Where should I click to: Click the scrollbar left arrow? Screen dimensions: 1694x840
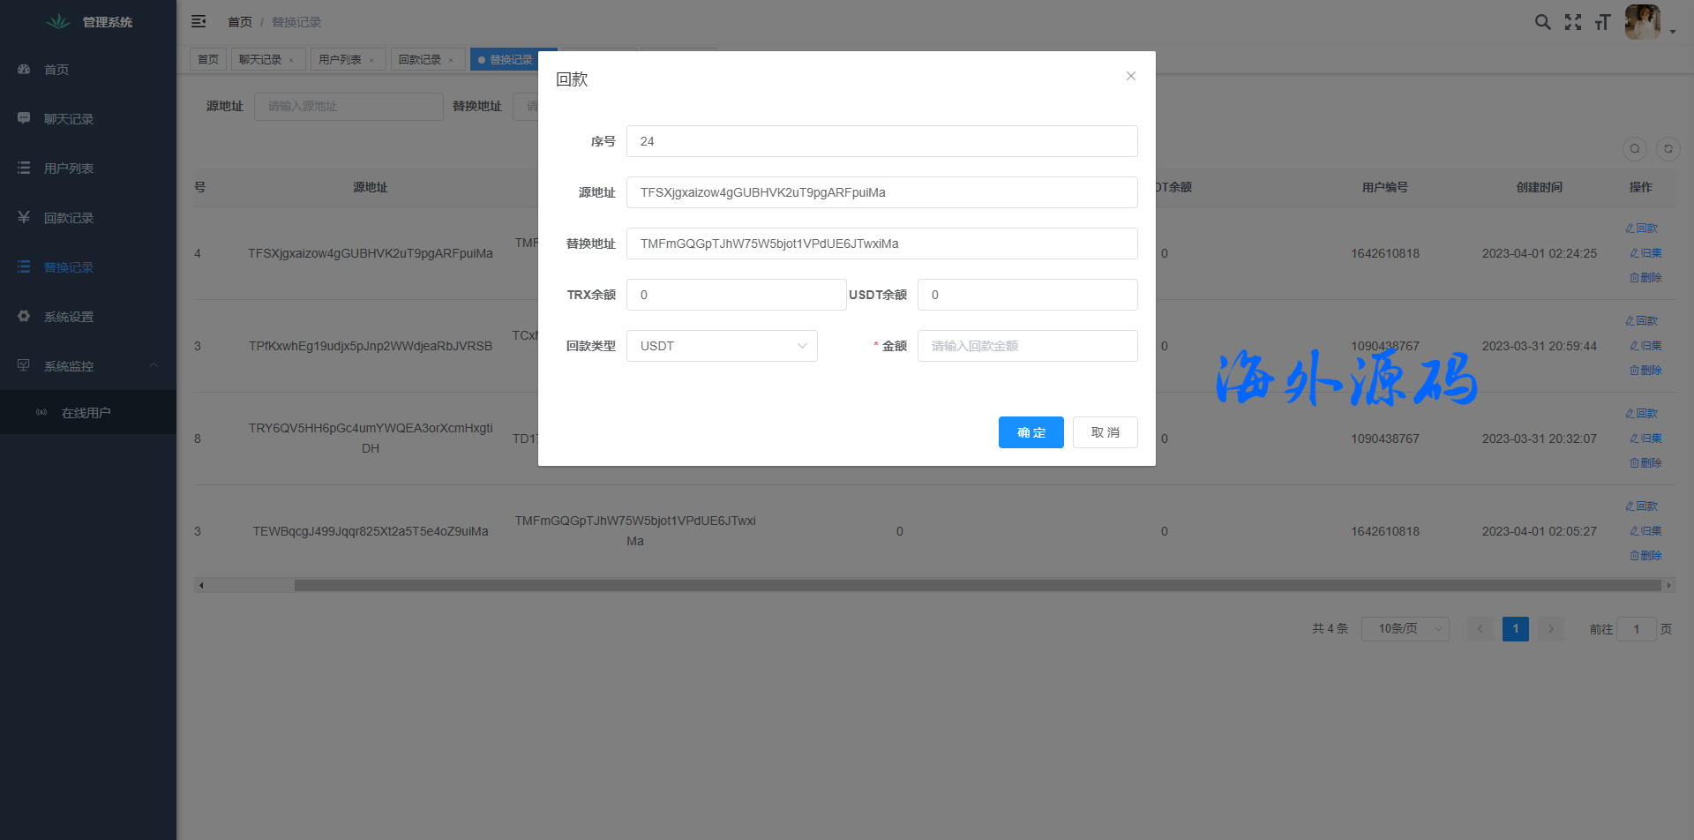[x=201, y=585]
